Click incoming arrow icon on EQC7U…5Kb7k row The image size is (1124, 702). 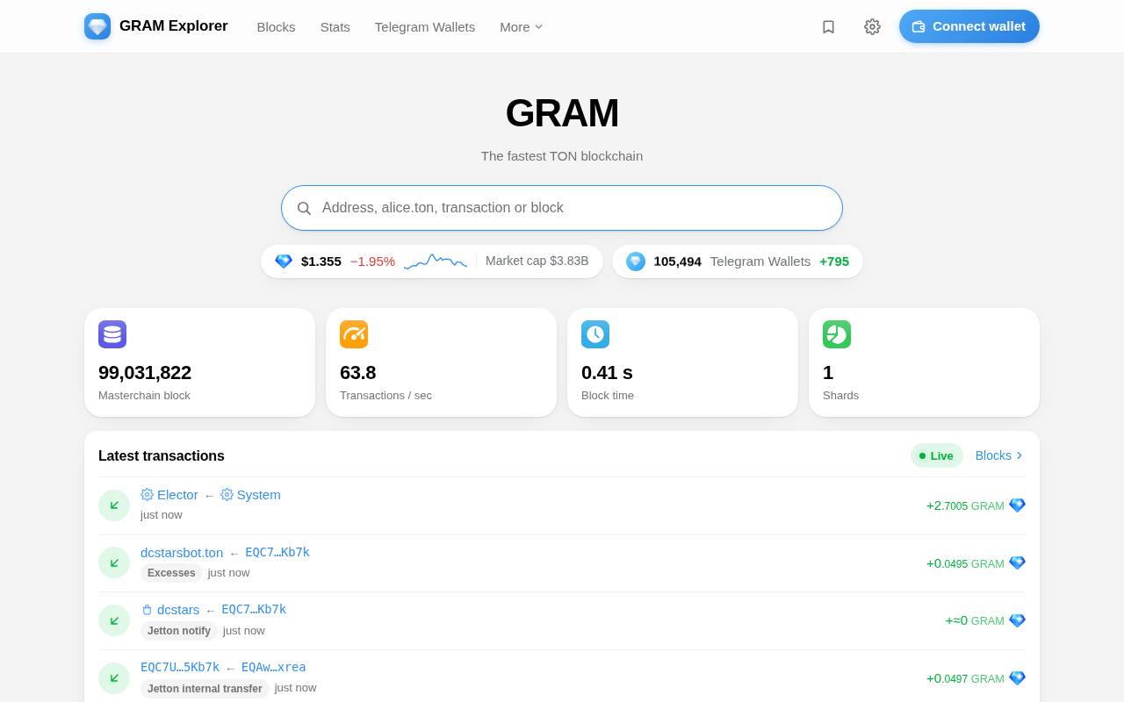[114, 678]
